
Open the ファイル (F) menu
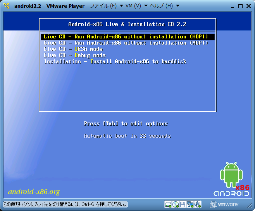coord(103,6)
